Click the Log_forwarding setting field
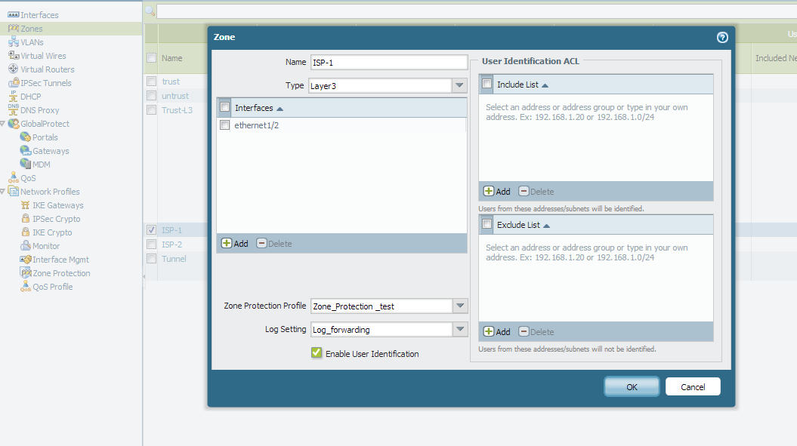797x446 pixels. point(382,329)
